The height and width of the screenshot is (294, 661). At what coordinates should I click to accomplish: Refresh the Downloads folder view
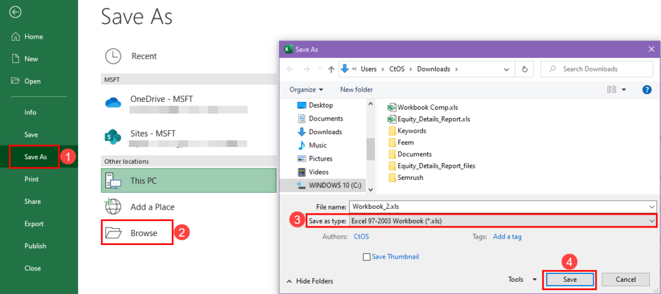point(525,69)
